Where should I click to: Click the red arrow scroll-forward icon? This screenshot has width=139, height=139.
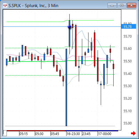(133, 133)
